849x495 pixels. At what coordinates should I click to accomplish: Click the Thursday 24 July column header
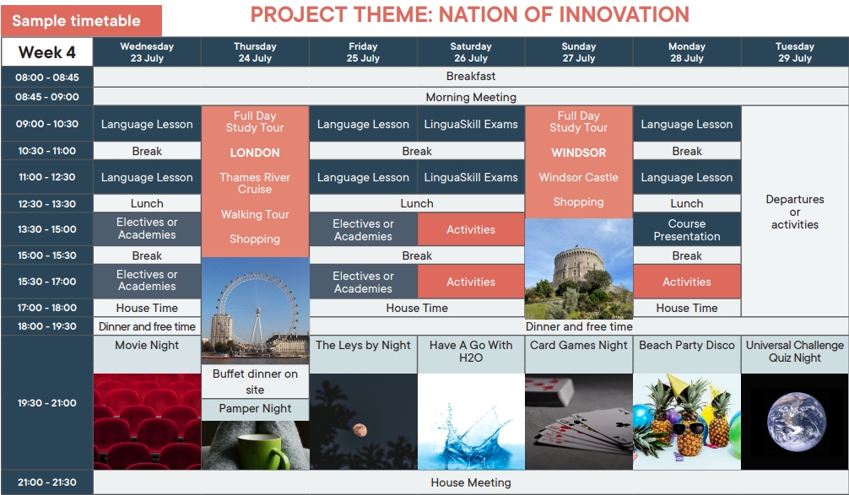click(255, 52)
